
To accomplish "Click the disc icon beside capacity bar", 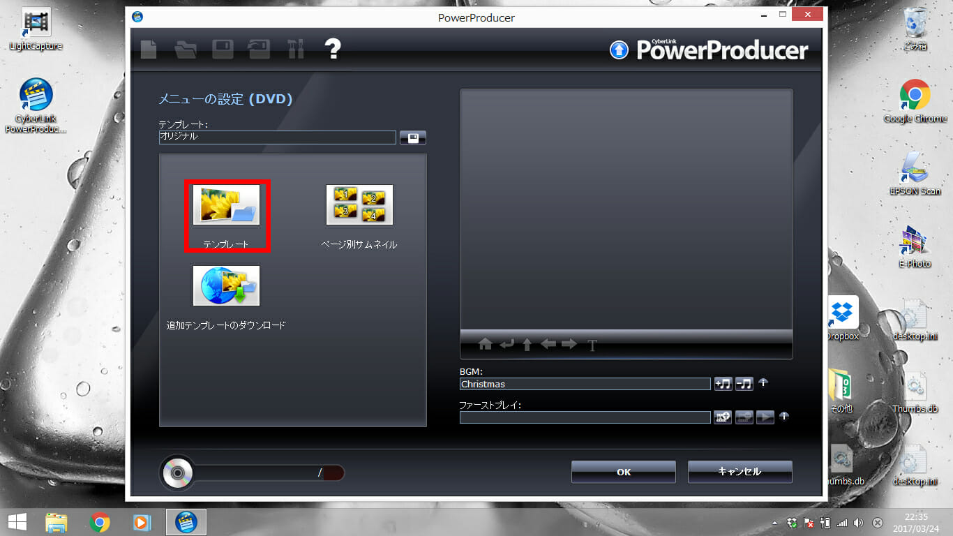I will (177, 473).
